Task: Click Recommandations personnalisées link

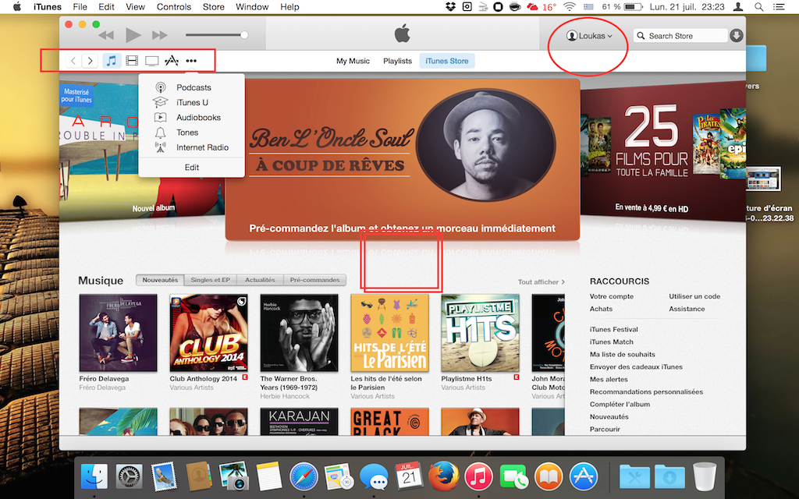Action: (x=646, y=392)
